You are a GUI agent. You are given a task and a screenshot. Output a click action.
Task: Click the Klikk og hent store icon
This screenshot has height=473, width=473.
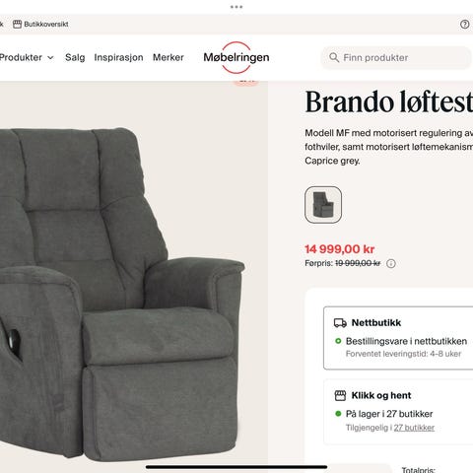(340, 395)
